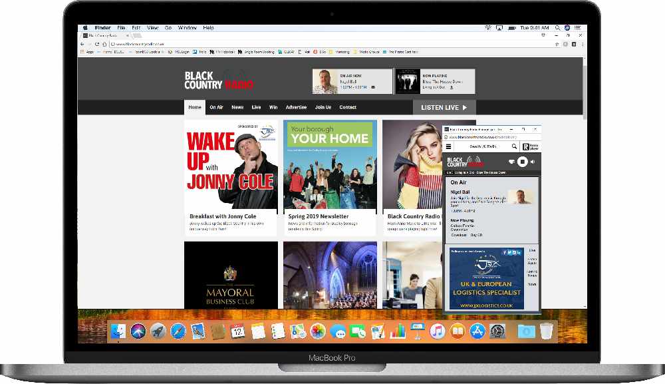Open the Mail stamp icon in dock
The height and width of the screenshot is (384, 665).
click(198, 331)
